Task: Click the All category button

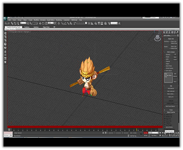Action: point(175,55)
